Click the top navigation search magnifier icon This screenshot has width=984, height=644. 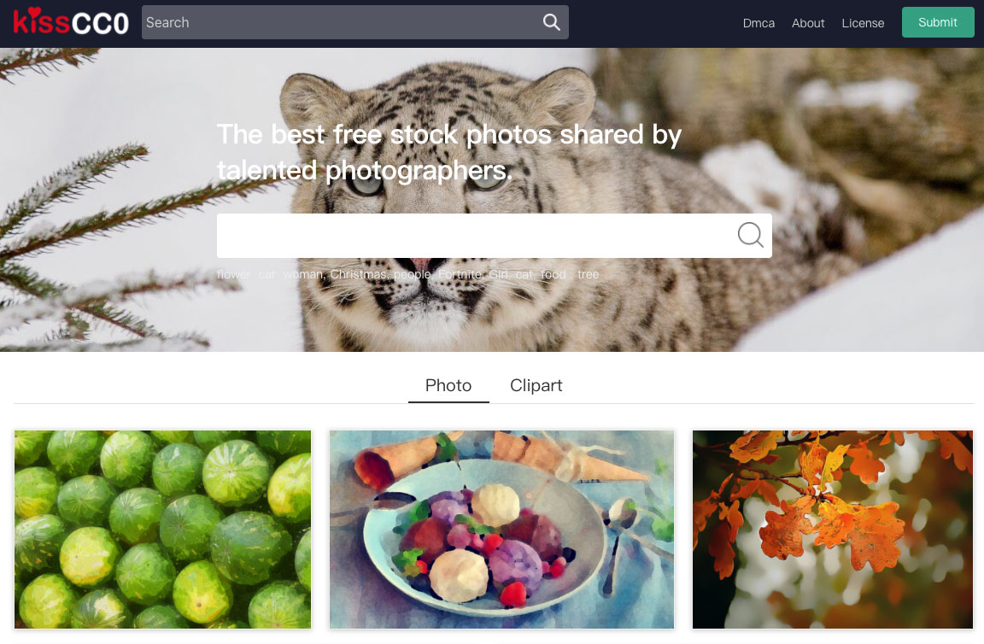pyautogui.click(x=551, y=22)
